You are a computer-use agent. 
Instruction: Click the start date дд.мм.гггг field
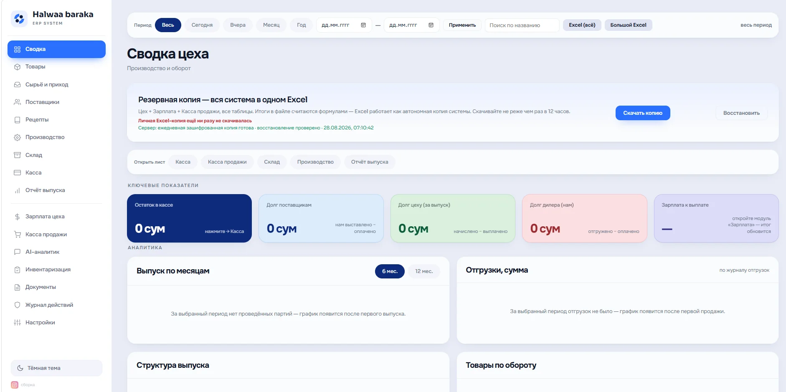click(x=344, y=25)
